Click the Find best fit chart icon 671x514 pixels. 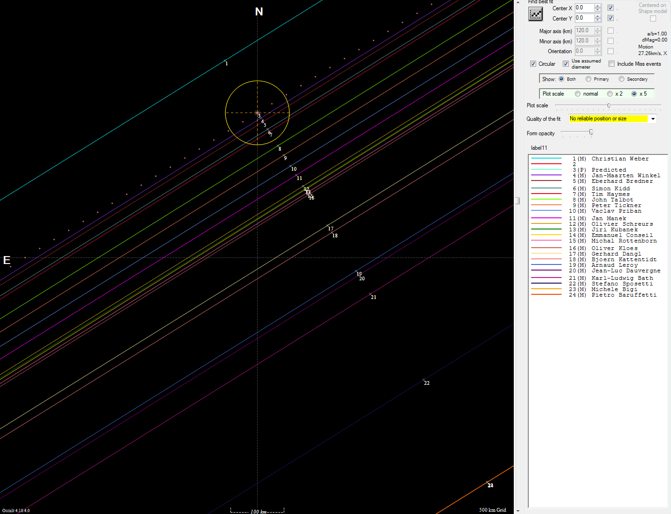click(x=536, y=14)
